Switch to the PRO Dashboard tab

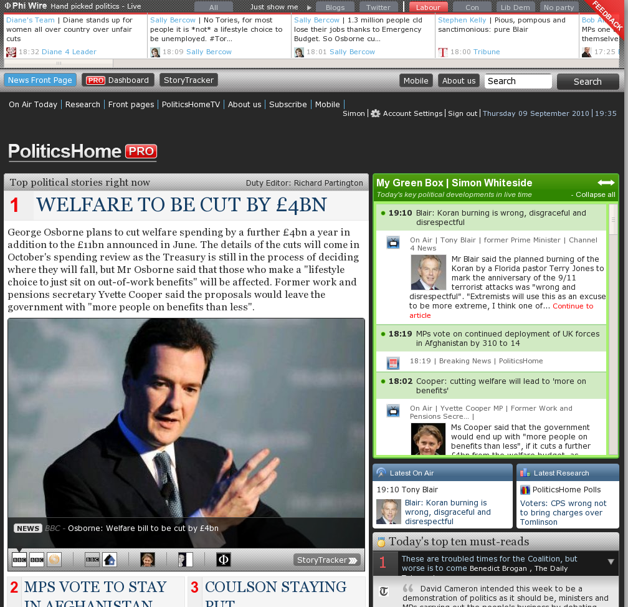point(117,80)
